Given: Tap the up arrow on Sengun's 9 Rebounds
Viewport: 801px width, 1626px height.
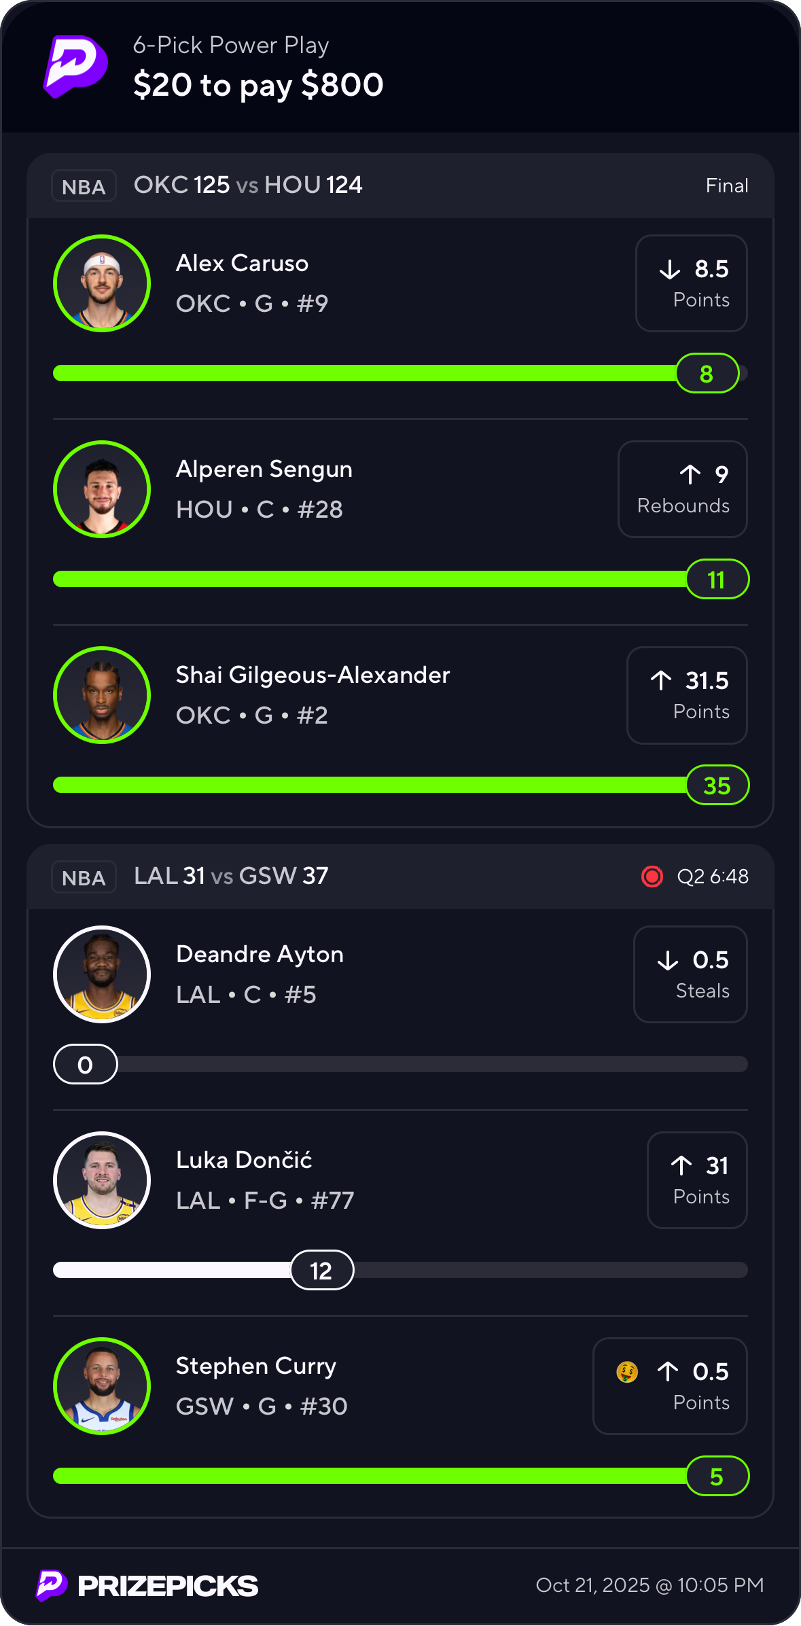Looking at the screenshot, I should 690,474.
